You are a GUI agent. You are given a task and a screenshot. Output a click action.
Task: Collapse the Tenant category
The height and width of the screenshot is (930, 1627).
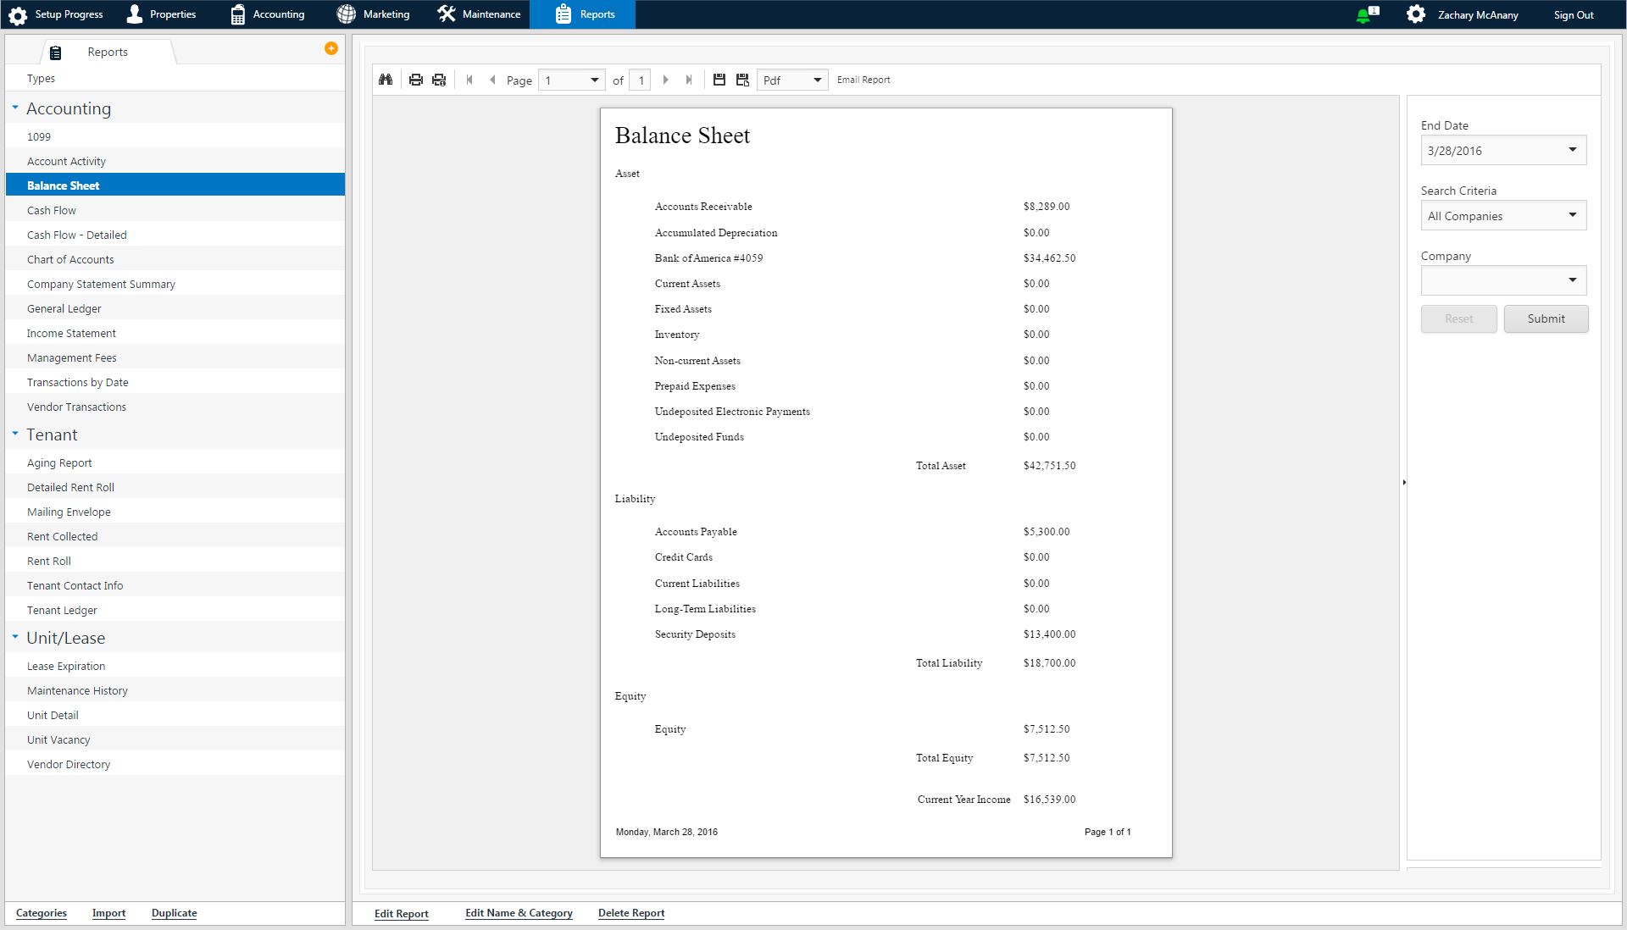click(15, 434)
